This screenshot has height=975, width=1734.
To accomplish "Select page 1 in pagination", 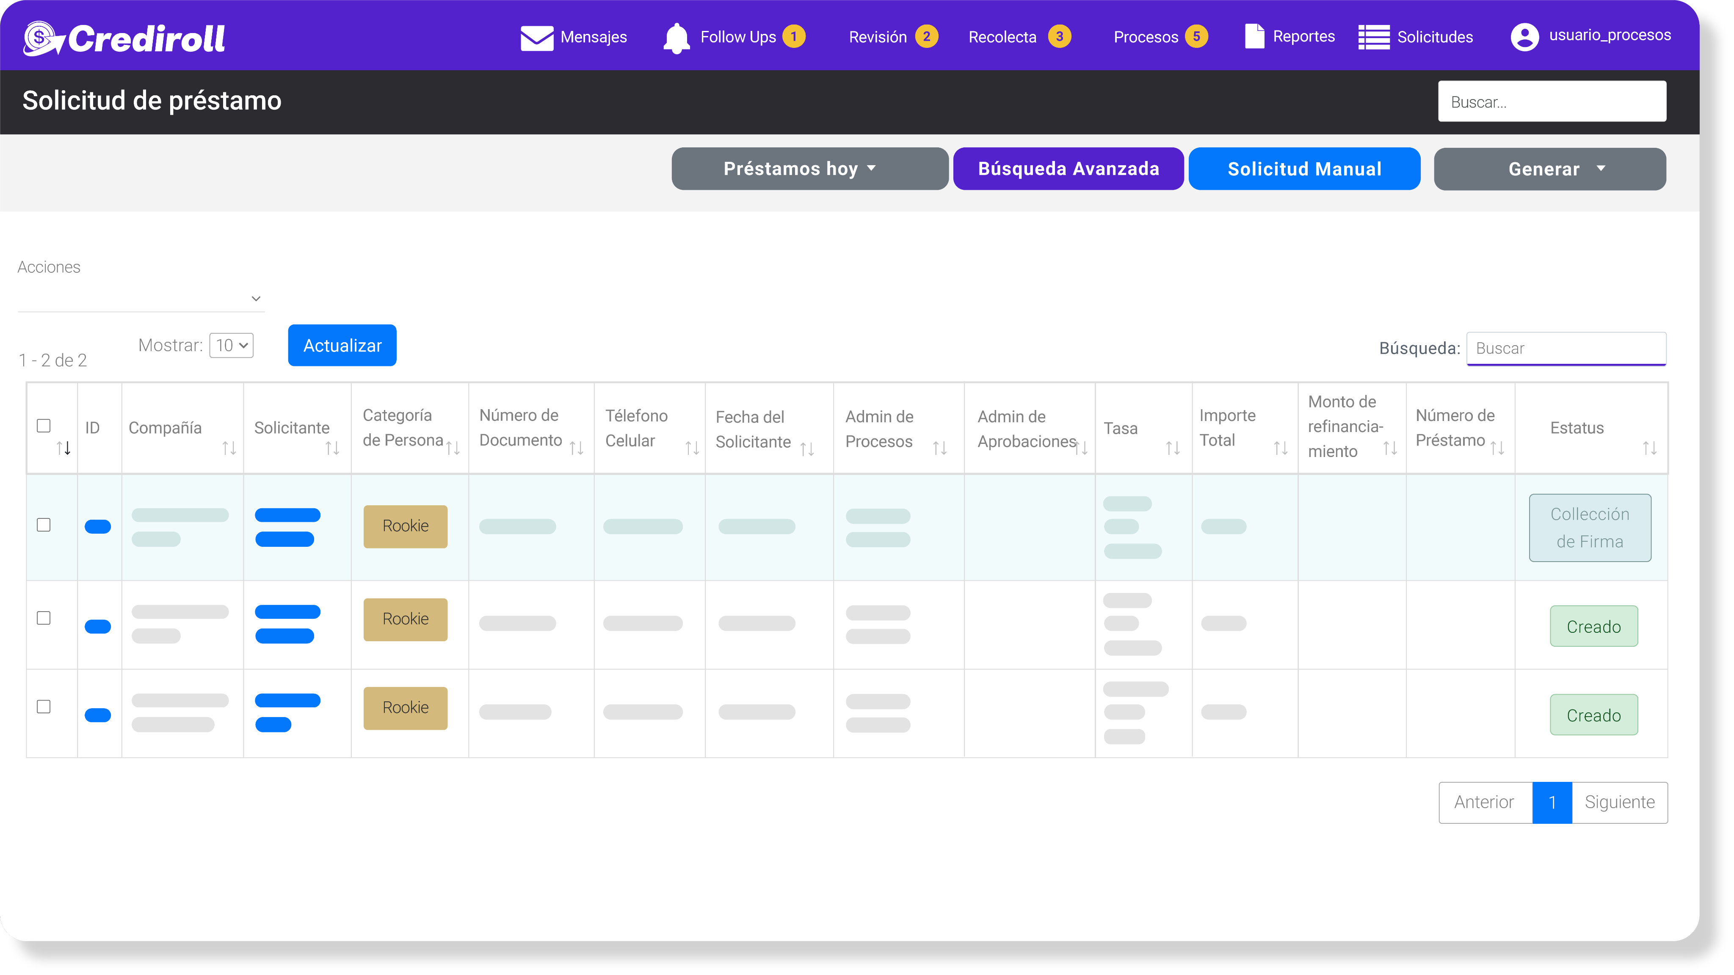I will 1552,803.
